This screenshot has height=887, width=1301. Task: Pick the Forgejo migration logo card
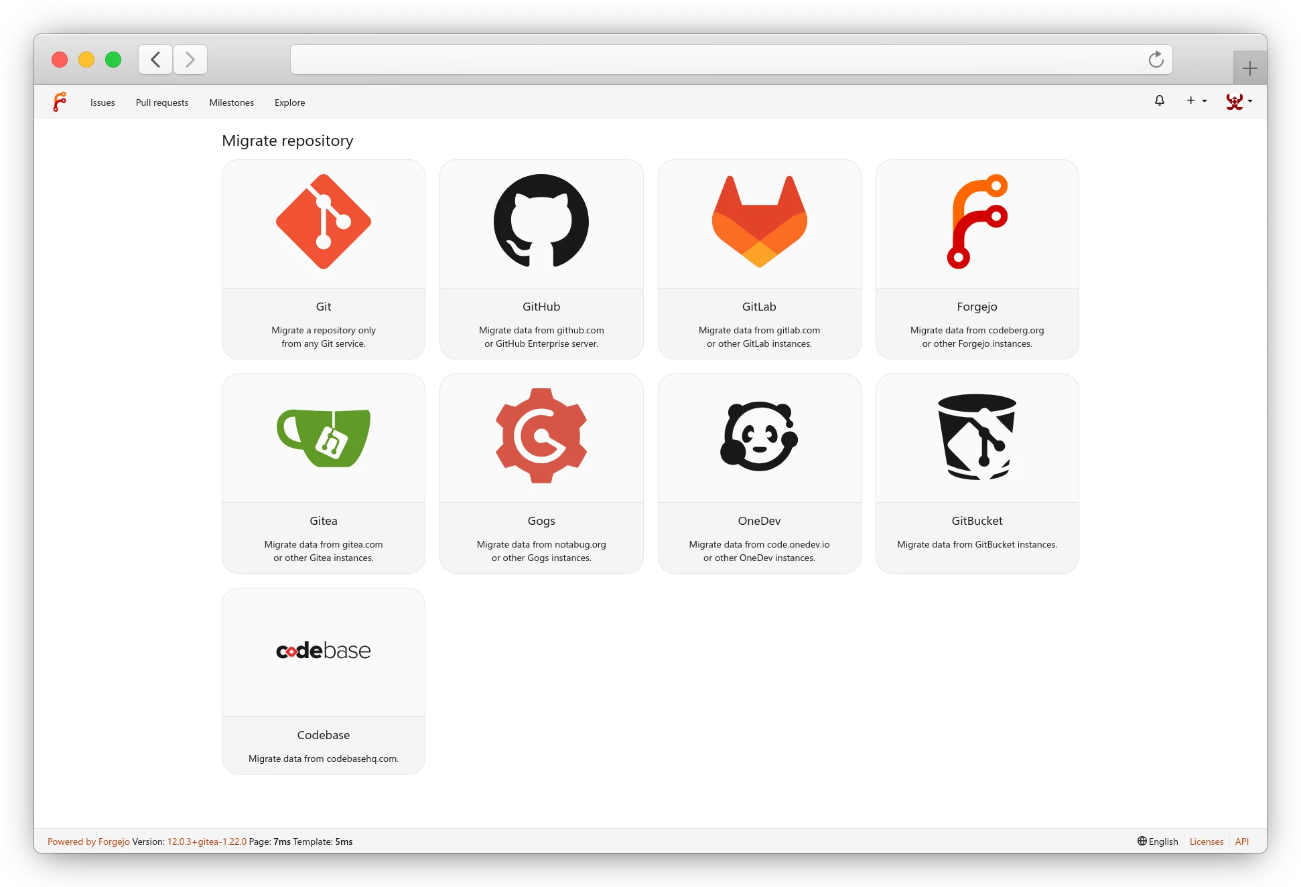point(977,222)
